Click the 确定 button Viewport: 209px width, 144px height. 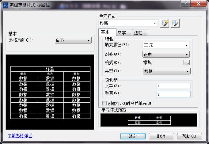pos(133,136)
